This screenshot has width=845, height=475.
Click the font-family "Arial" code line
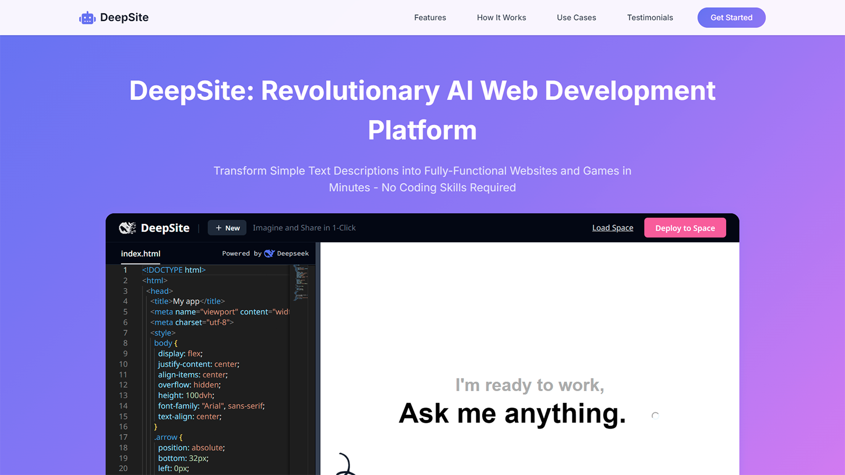[x=211, y=406]
